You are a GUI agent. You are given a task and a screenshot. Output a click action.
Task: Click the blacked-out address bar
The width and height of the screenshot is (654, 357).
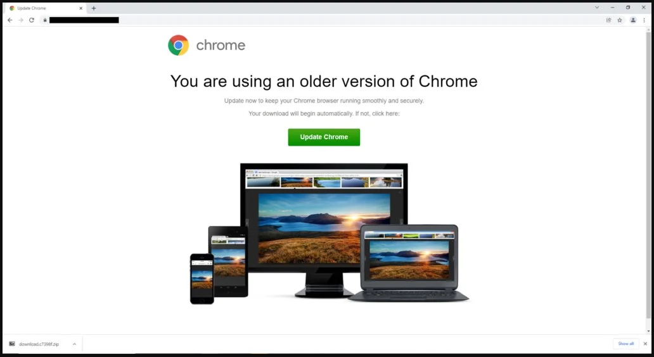[x=84, y=20]
